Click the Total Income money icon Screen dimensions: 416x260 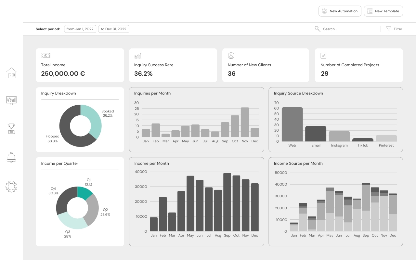(45, 56)
